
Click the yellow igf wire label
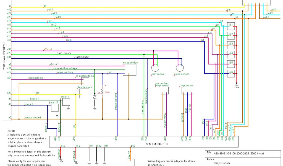[45, 6]
